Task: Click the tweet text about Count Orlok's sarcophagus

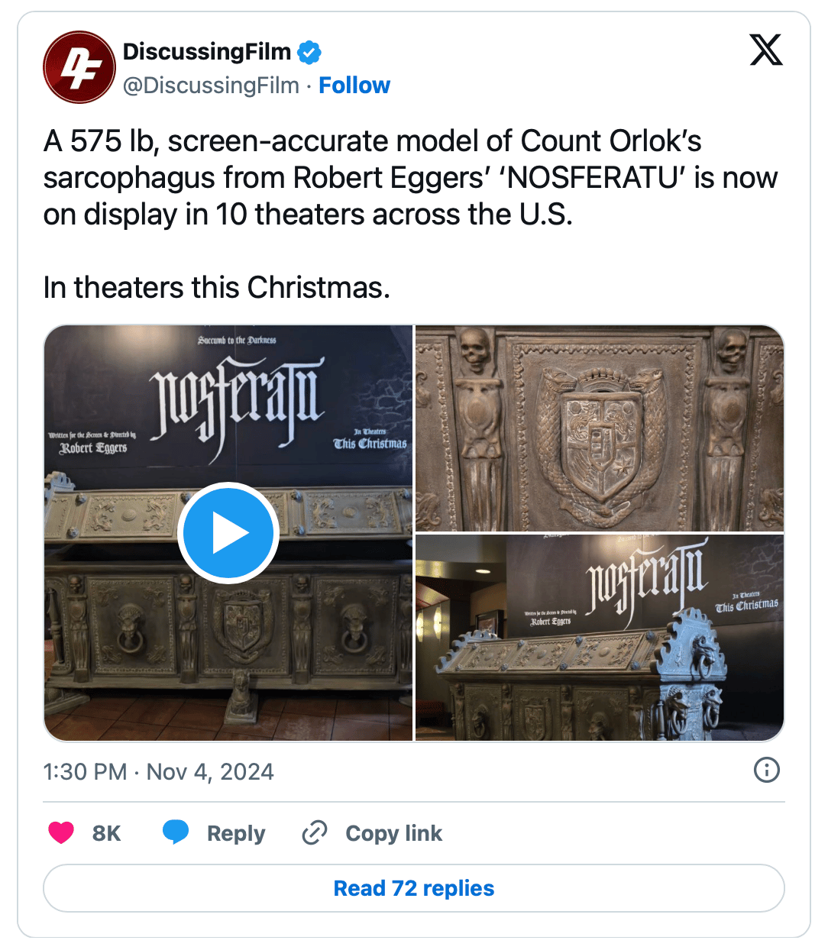Action: [x=410, y=178]
